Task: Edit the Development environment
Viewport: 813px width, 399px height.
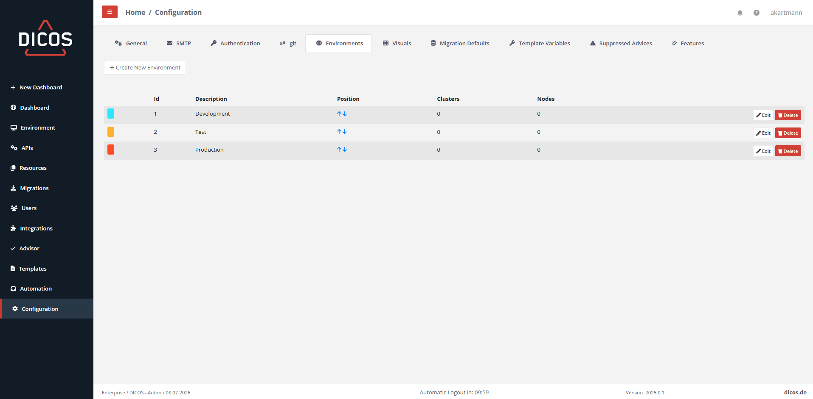Action: pyautogui.click(x=763, y=115)
